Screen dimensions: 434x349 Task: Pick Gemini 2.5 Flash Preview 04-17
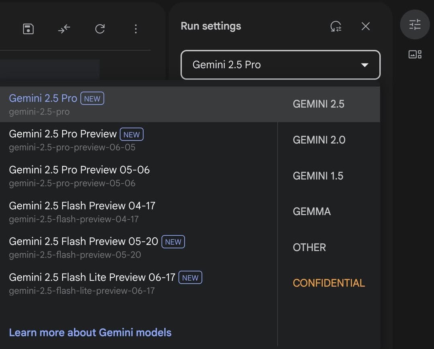pyautogui.click(x=82, y=205)
